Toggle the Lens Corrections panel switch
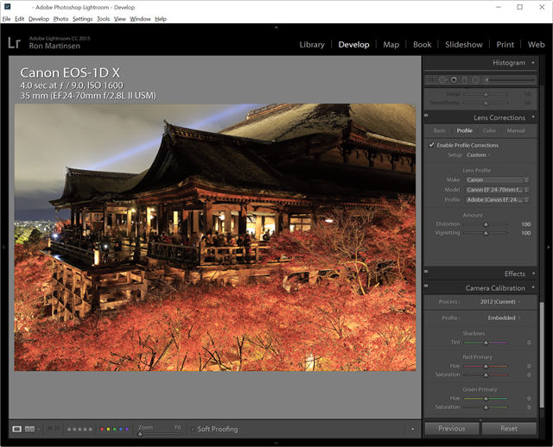Viewport: 553px width, 447px height. (x=426, y=117)
